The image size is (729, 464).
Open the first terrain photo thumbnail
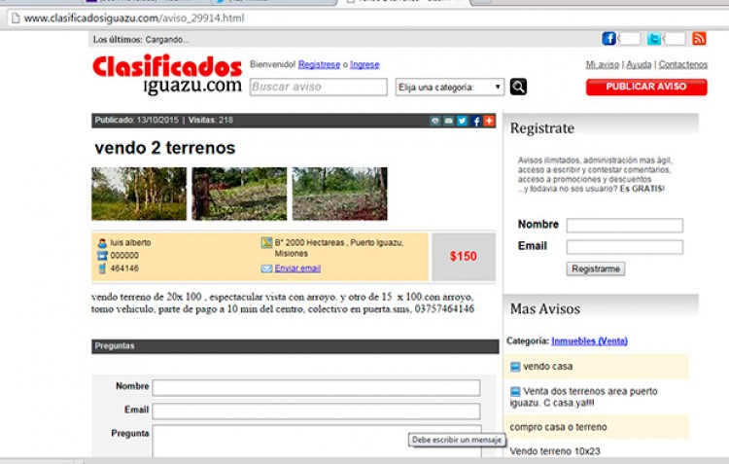(x=138, y=194)
